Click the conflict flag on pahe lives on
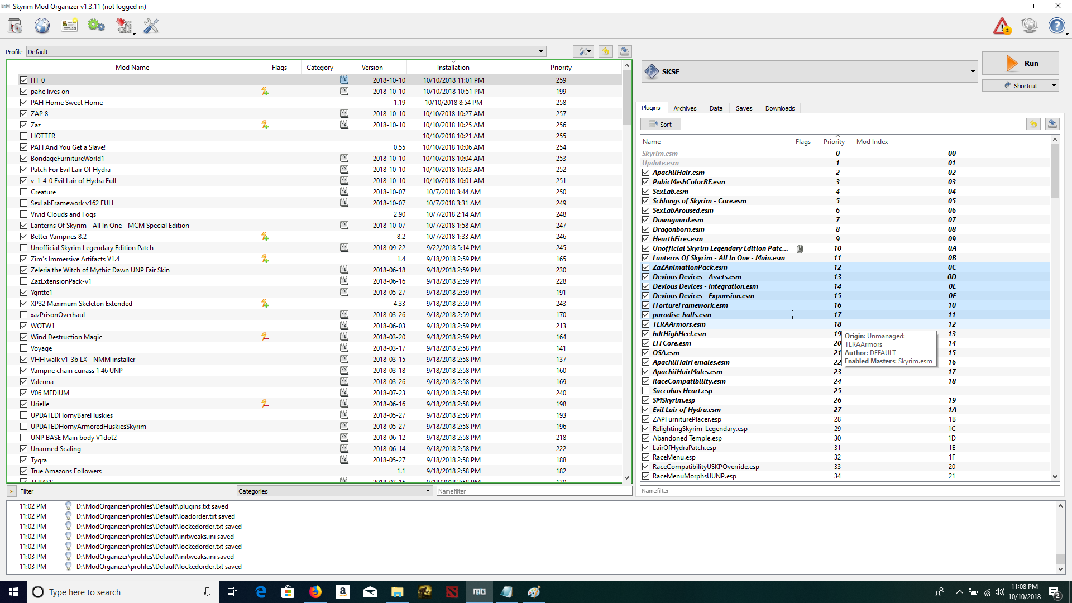This screenshot has width=1072, height=603. pyautogui.click(x=265, y=91)
